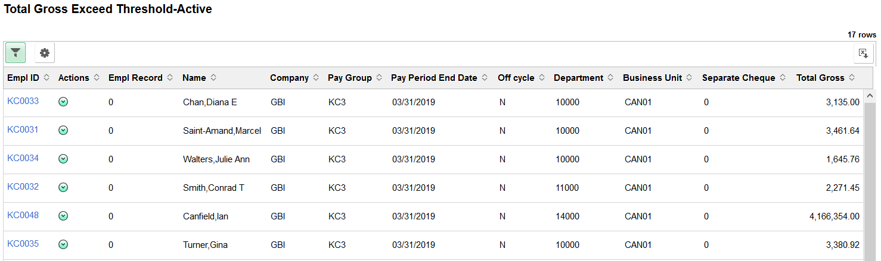Click the download to Excel icon

(x=863, y=53)
